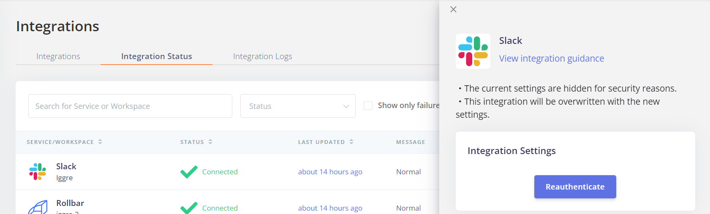The width and height of the screenshot is (710, 214).
Task: Open the Status filter dropdown
Action: pos(298,106)
